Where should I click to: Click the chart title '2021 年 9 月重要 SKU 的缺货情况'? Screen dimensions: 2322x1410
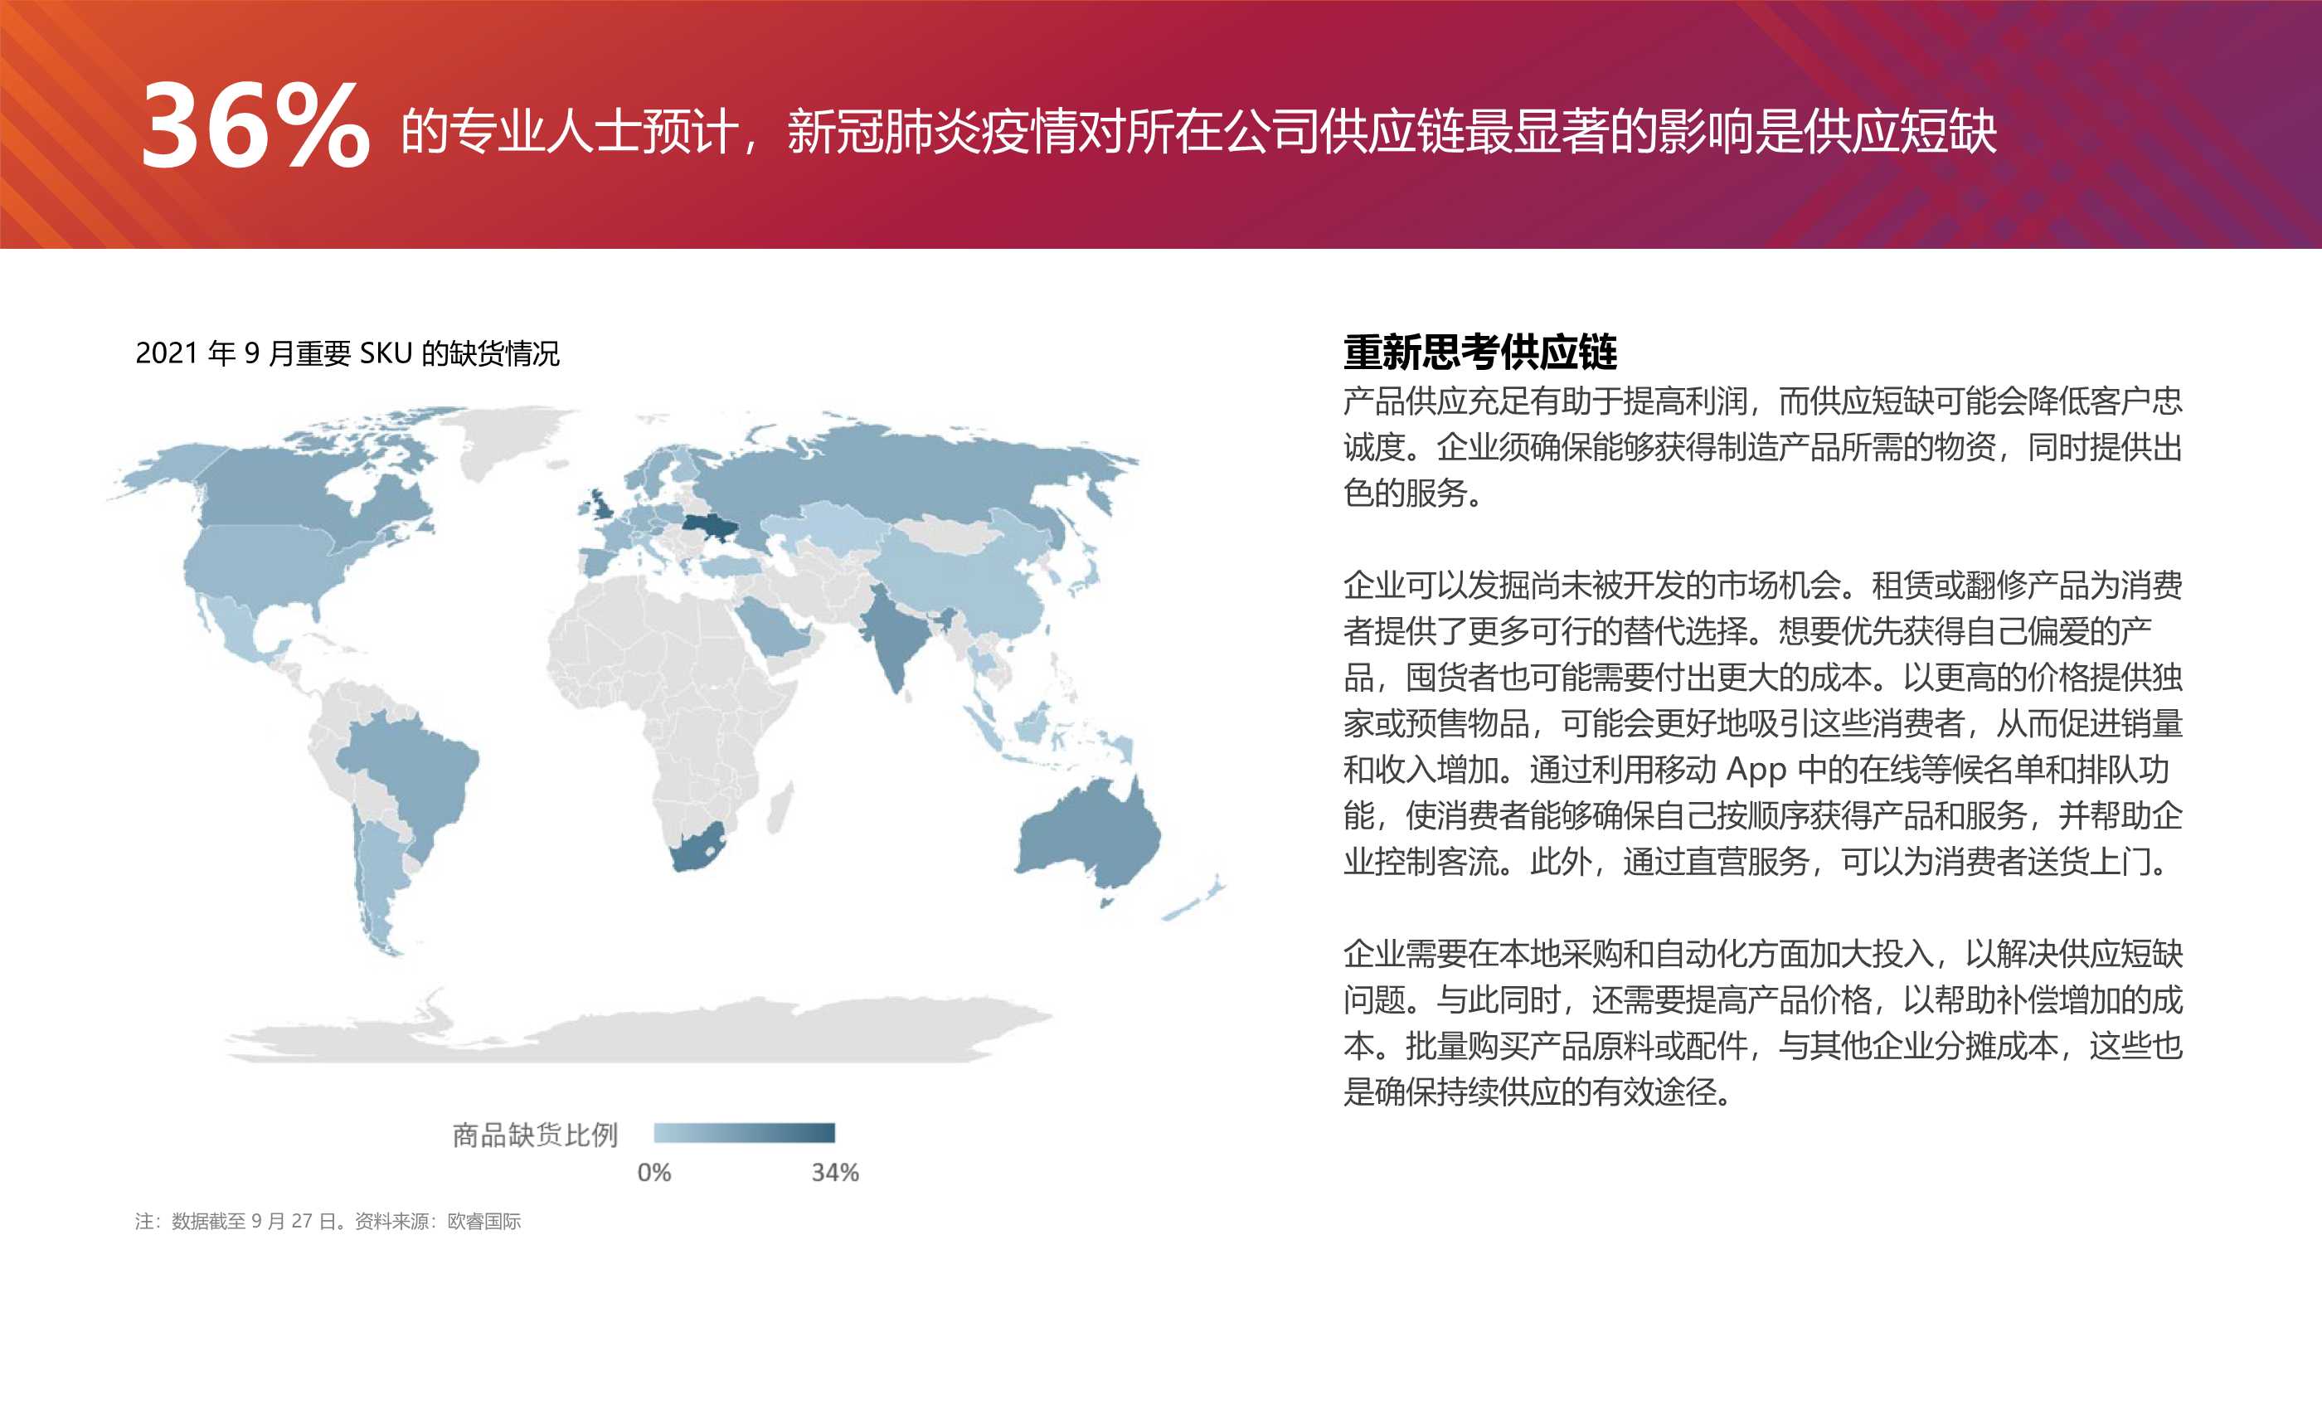coord(347,353)
